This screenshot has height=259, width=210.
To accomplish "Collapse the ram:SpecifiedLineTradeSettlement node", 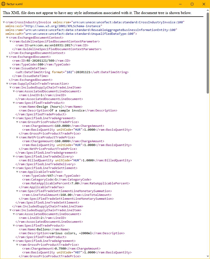I will pos(14,168).
